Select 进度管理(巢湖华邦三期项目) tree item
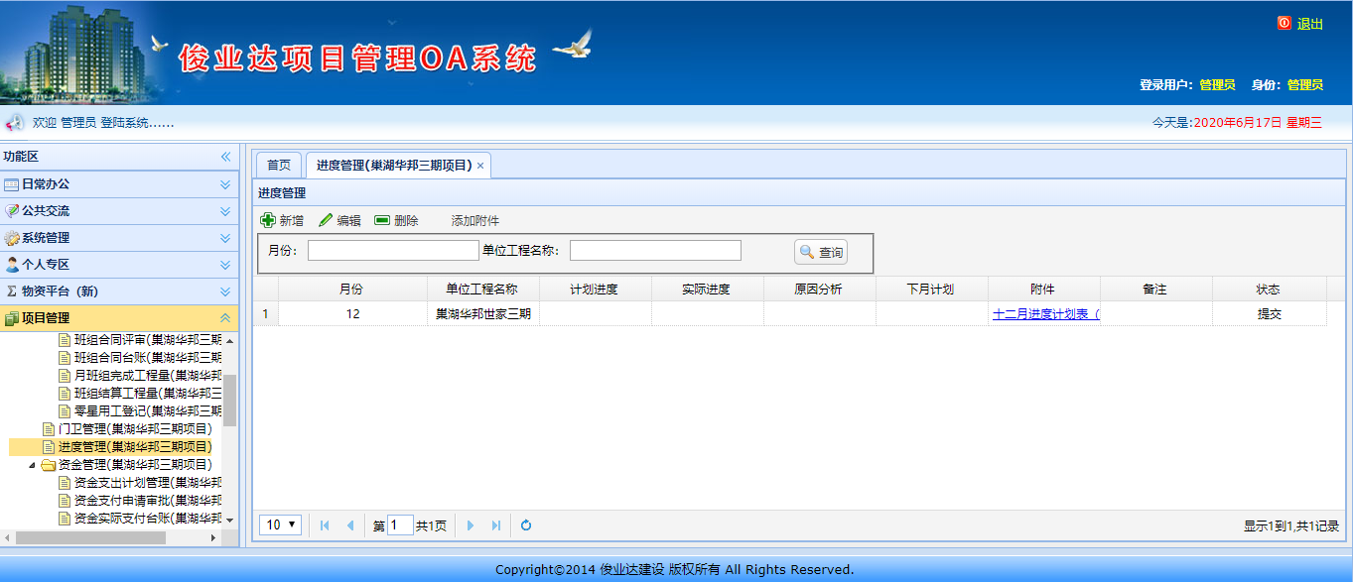This screenshot has width=1353, height=582. pyautogui.click(x=135, y=446)
